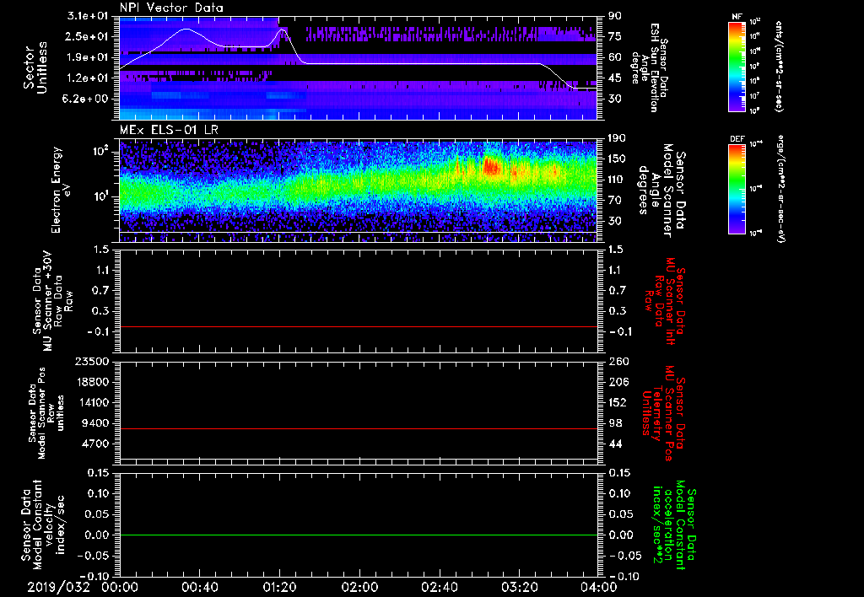Click the "2019/032" date label
Image resolution: width=864 pixels, height=597 pixels.
pos(58,587)
